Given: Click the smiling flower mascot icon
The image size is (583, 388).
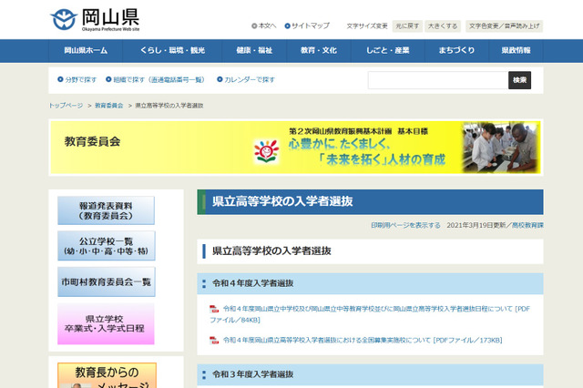Looking at the screenshot, I should coord(266,151).
